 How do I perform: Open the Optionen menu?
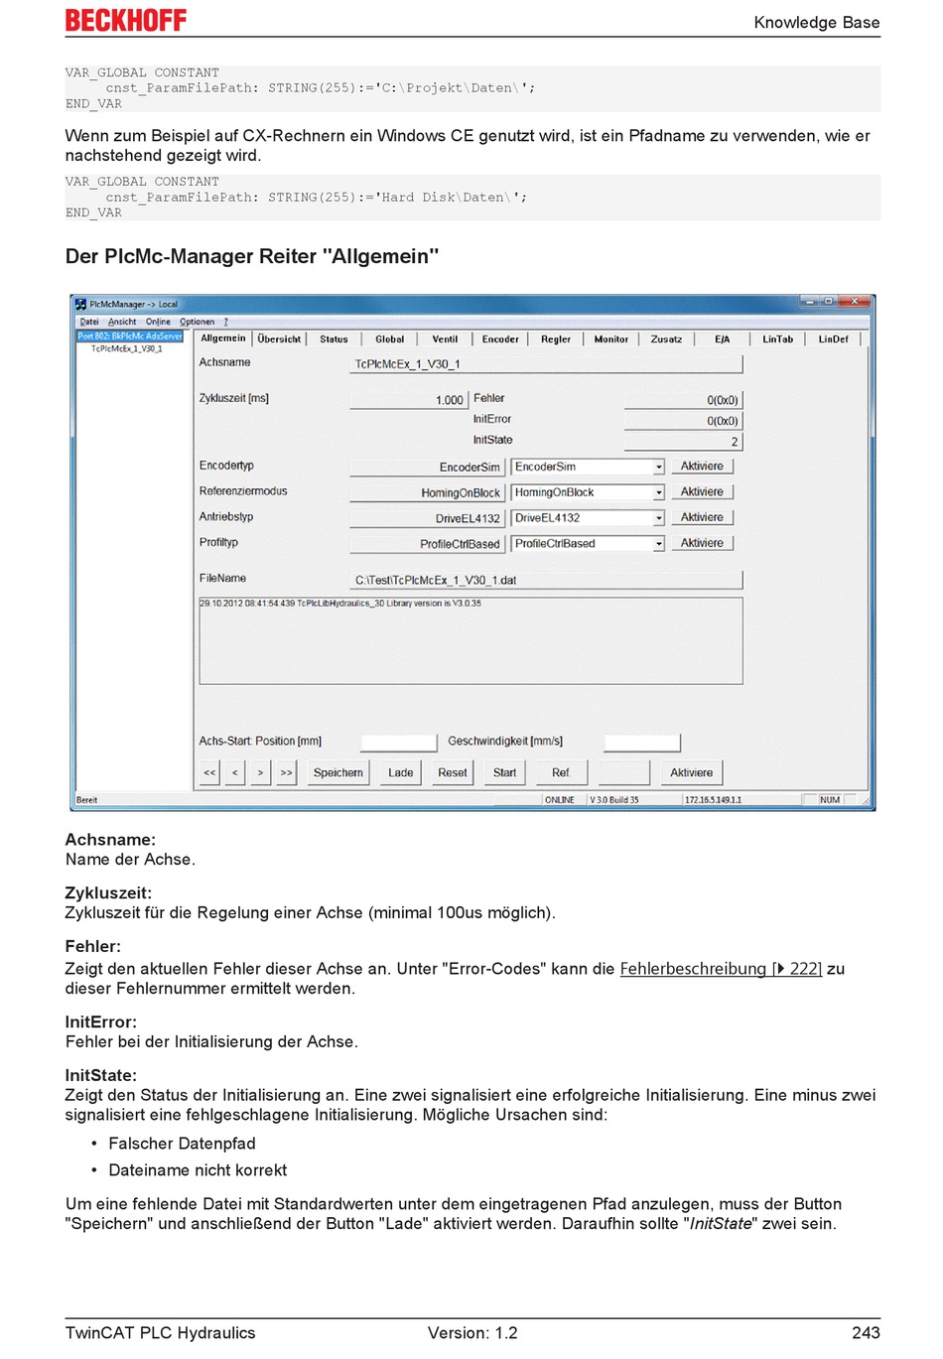(197, 322)
